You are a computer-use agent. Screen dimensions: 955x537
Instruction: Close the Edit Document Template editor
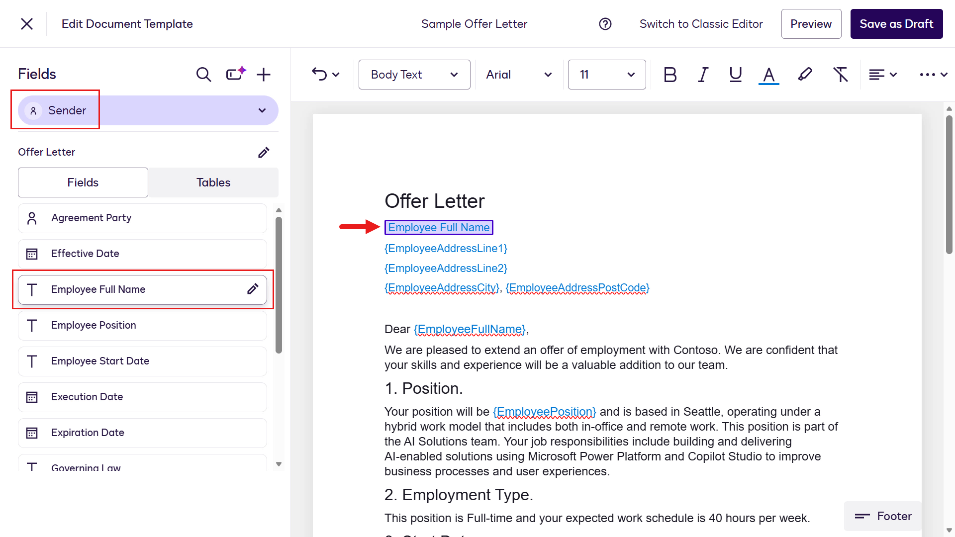tap(27, 24)
